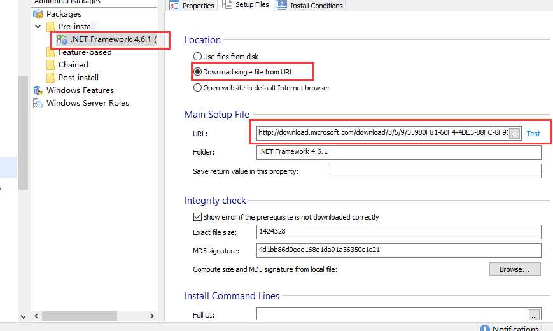Screen dimensions: 553x331
Task: Toggle Show error if prerequisite not downloaded correctly
Action: pyautogui.click(x=197, y=216)
